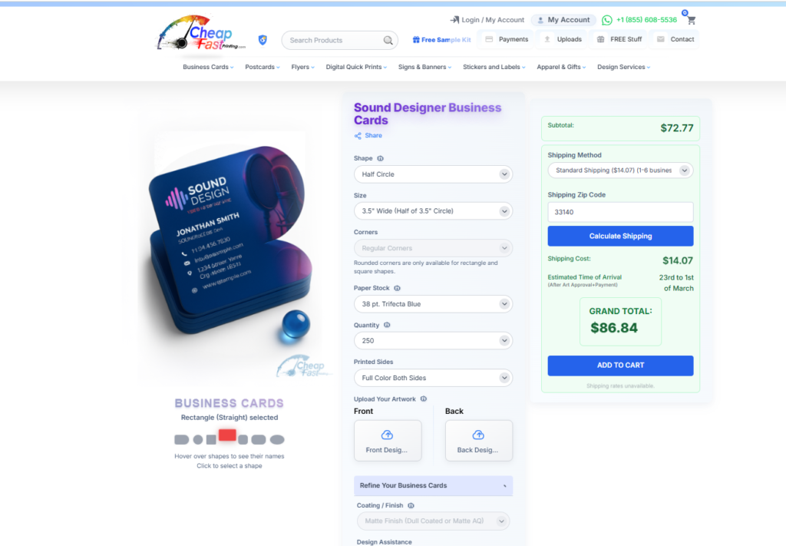Open the Shape dropdown showing Half Circle
Viewport: 786px width, 546px height.
pyautogui.click(x=433, y=174)
